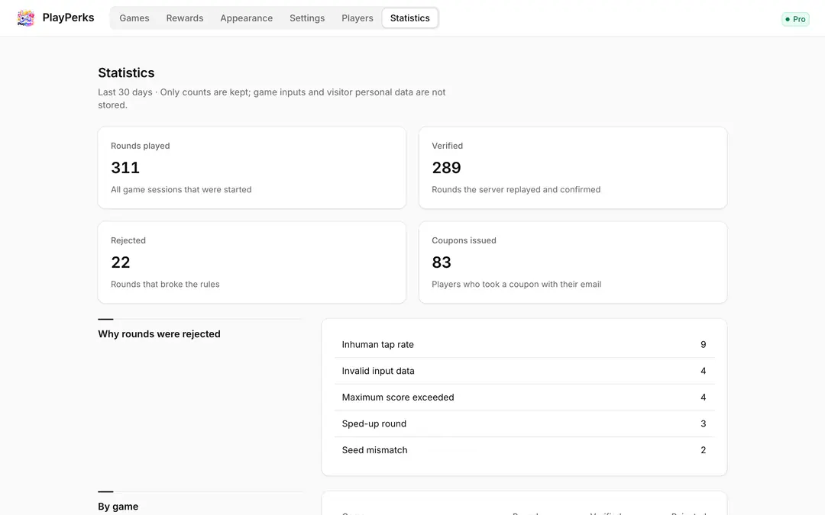The height and width of the screenshot is (515, 825).
Task: Click the Inhuman tap rate row label
Action: pyautogui.click(x=378, y=345)
